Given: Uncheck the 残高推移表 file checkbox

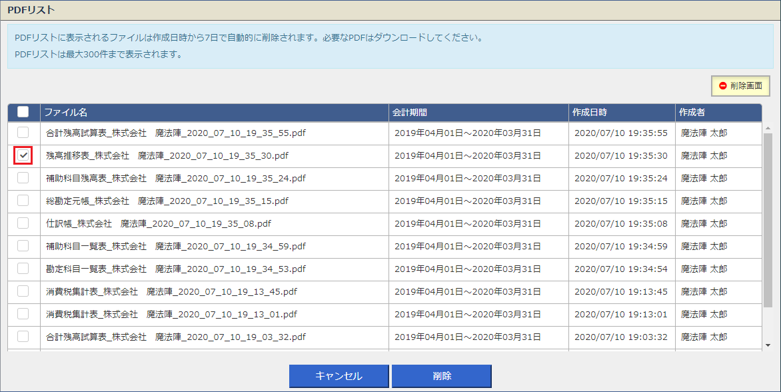Looking at the screenshot, I should tap(23, 155).
